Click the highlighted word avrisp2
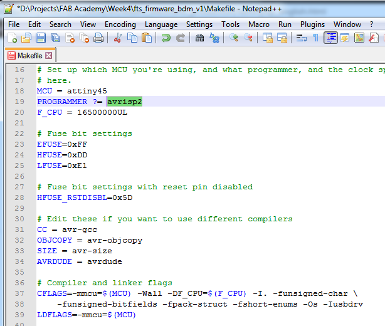Screen dimensions: 385x326 click(x=125, y=102)
